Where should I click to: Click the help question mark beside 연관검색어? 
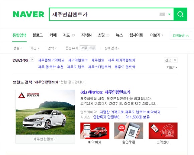[x=32, y=60]
